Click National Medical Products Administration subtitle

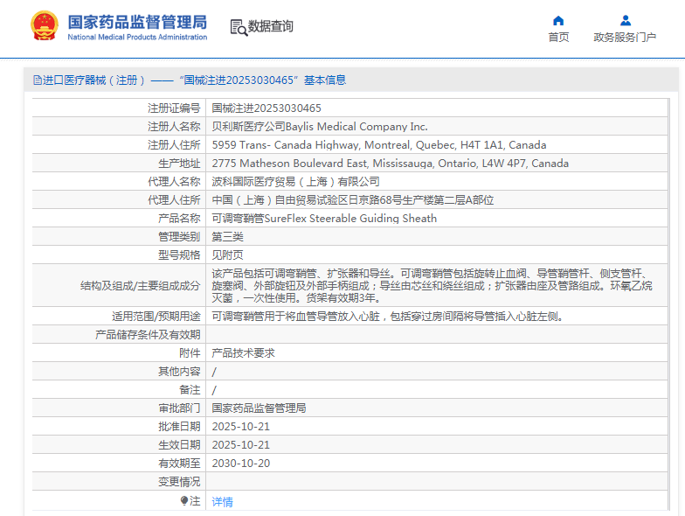click(x=137, y=37)
